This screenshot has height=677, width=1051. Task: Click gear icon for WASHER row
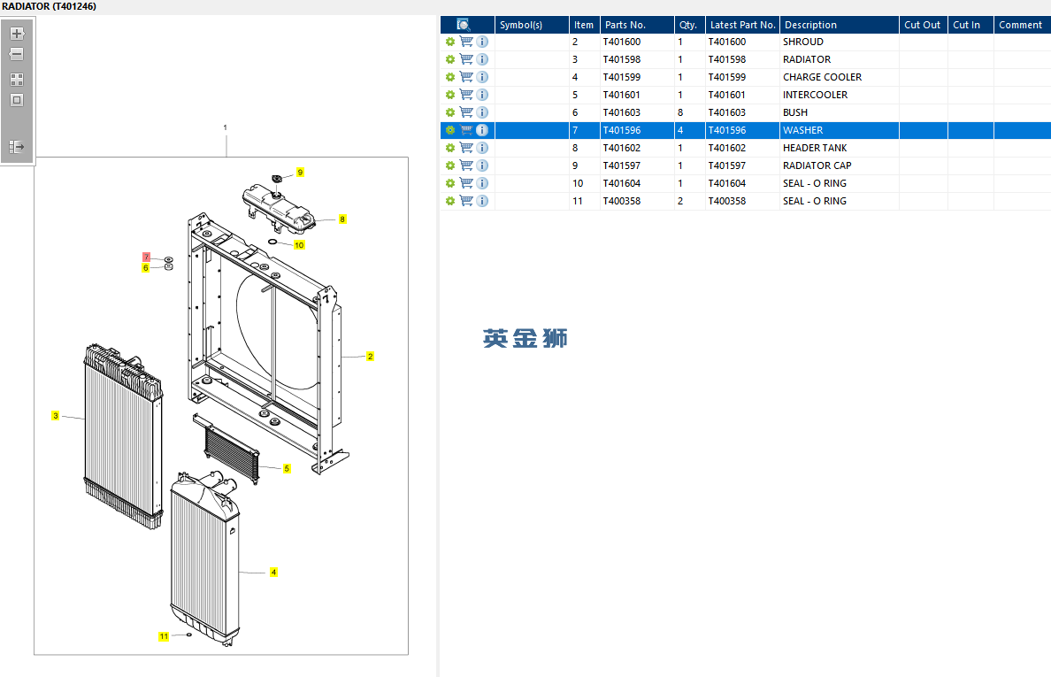pos(450,130)
